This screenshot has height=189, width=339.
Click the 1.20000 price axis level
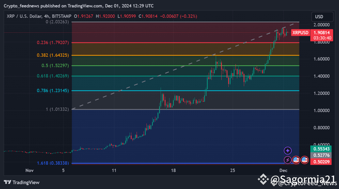[x=322, y=93]
